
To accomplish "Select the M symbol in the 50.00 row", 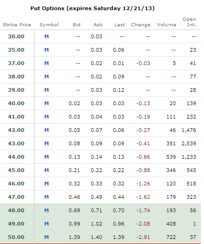I will [x=47, y=237].
